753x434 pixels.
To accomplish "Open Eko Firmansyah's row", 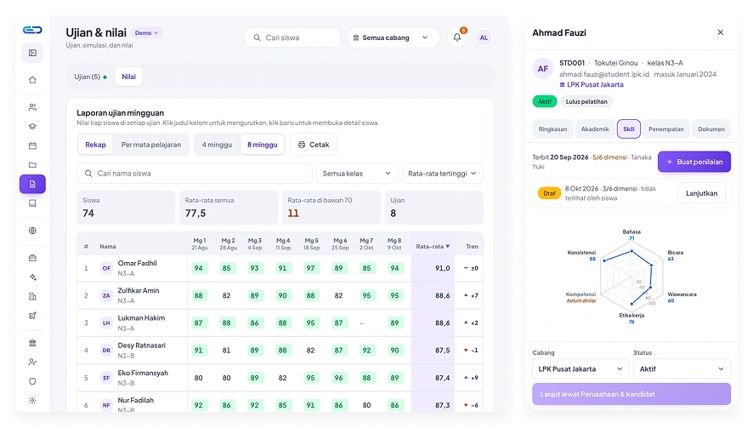I will click(x=280, y=378).
